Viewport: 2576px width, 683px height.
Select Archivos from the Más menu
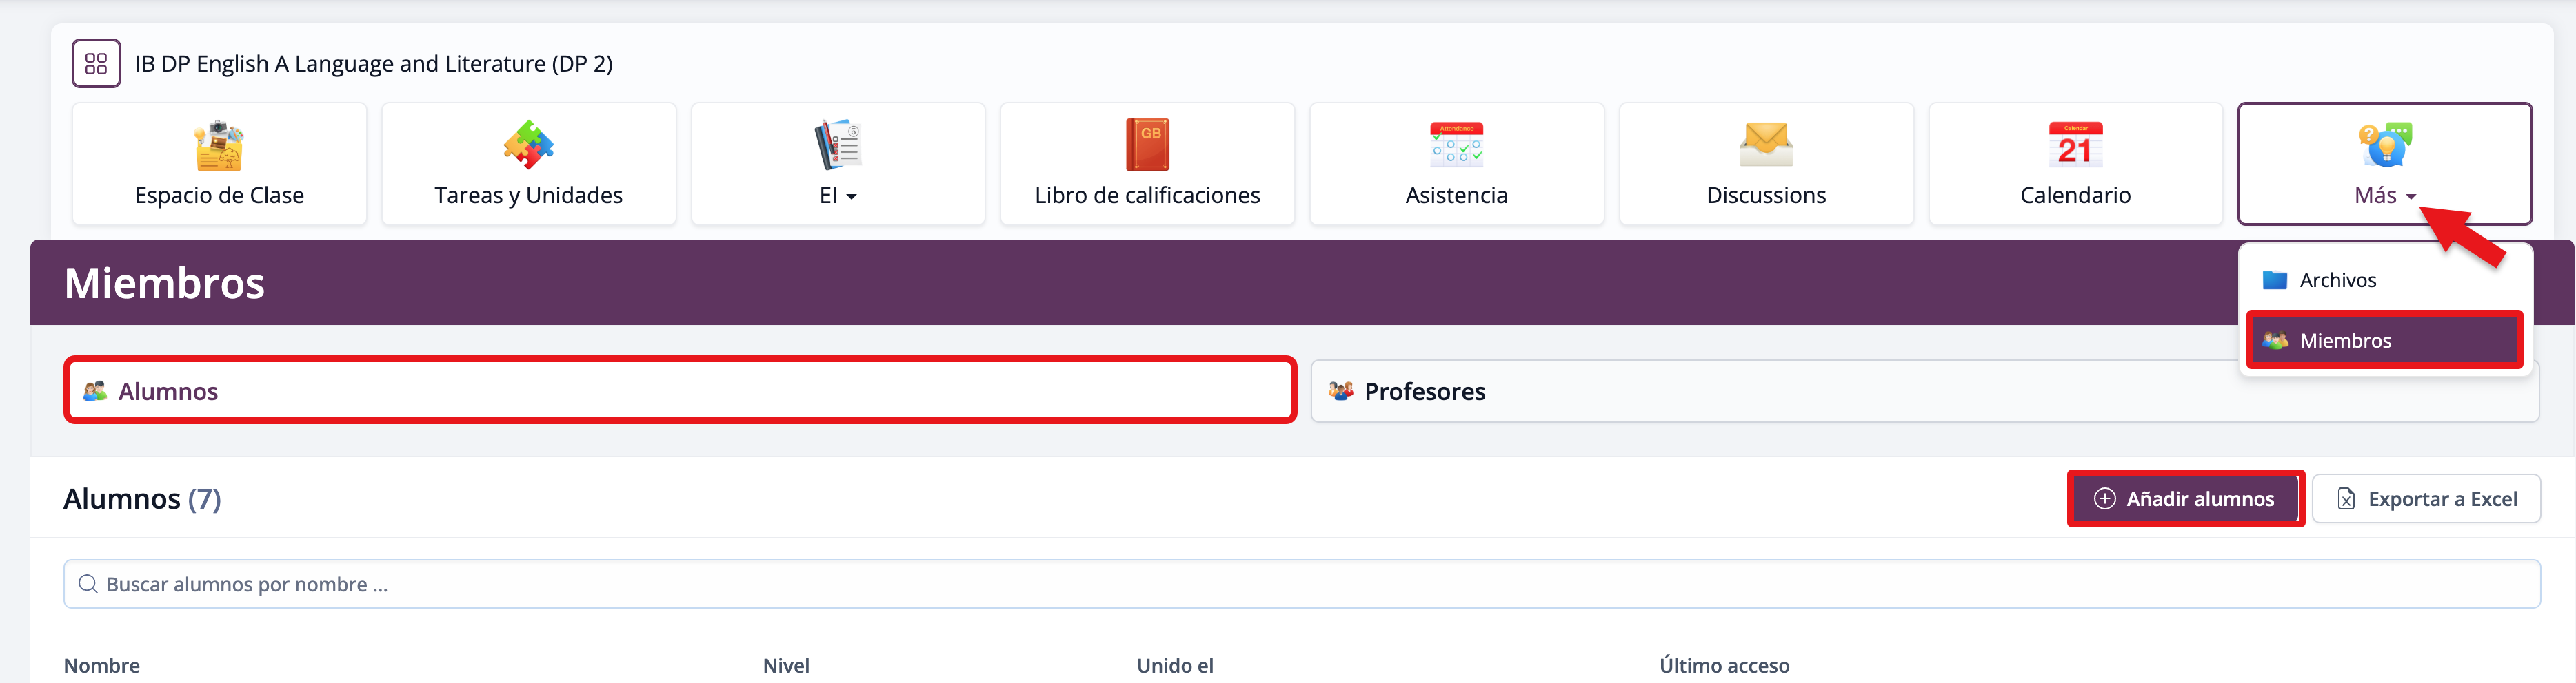coord(2337,281)
